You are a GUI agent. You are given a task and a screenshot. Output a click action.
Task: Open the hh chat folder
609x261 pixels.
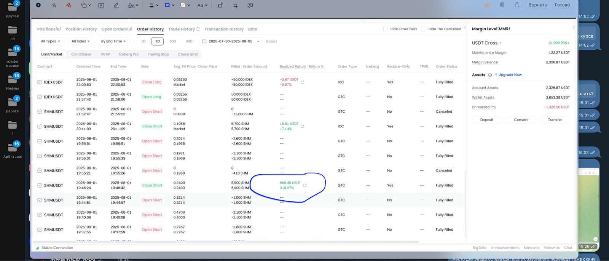13,33
